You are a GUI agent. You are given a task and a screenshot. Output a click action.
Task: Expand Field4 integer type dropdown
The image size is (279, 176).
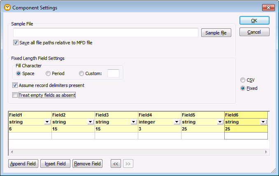(x=177, y=122)
